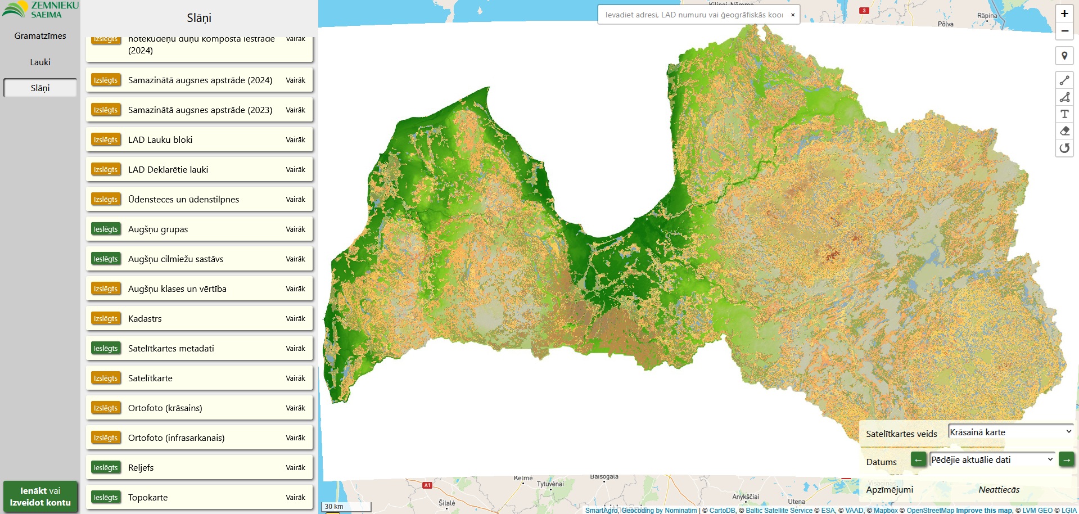Click the location pin marker tool

1064,56
